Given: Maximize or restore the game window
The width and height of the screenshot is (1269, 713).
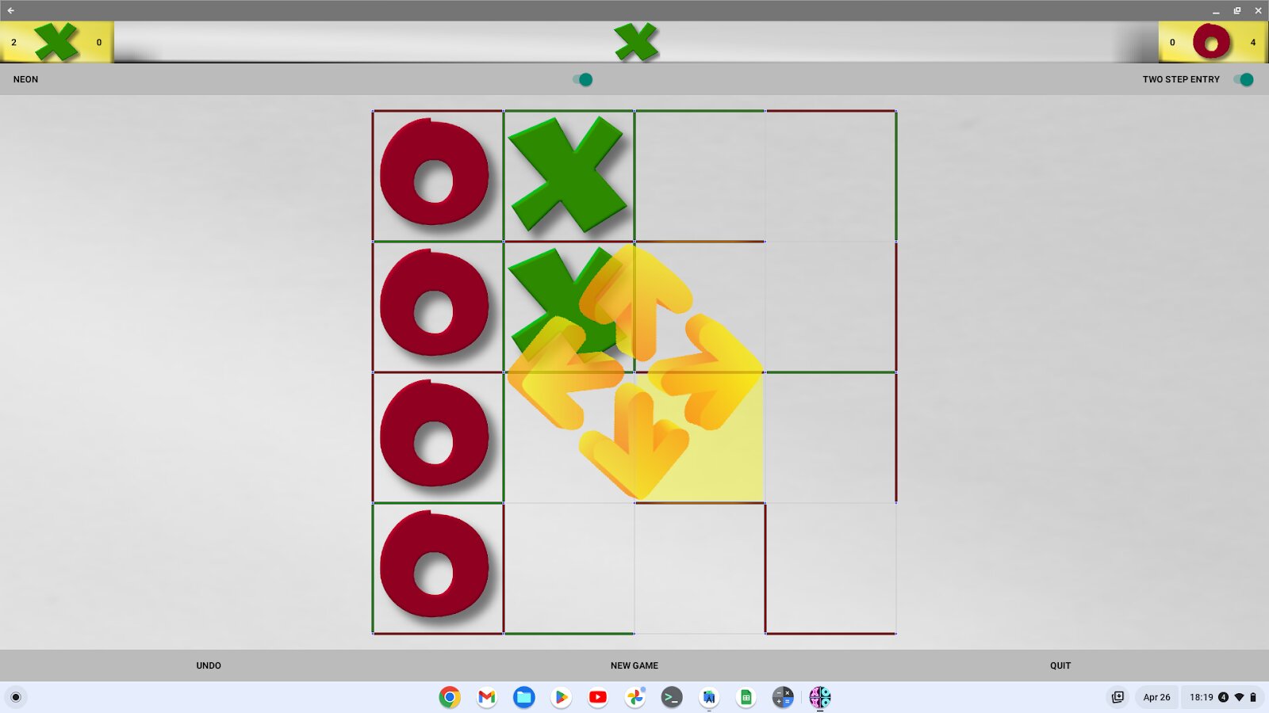Looking at the screenshot, I should [x=1237, y=10].
